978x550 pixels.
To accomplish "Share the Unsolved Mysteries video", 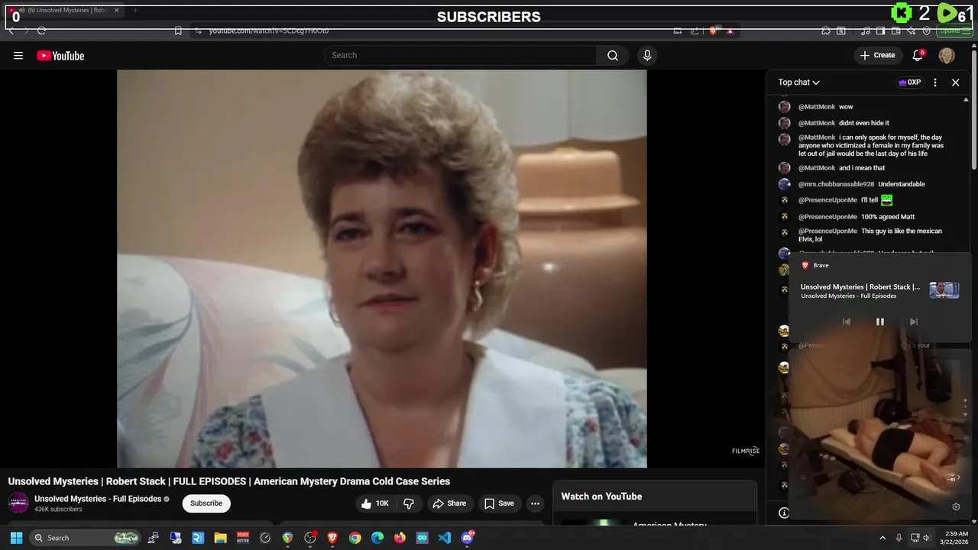I will click(x=449, y=503).
